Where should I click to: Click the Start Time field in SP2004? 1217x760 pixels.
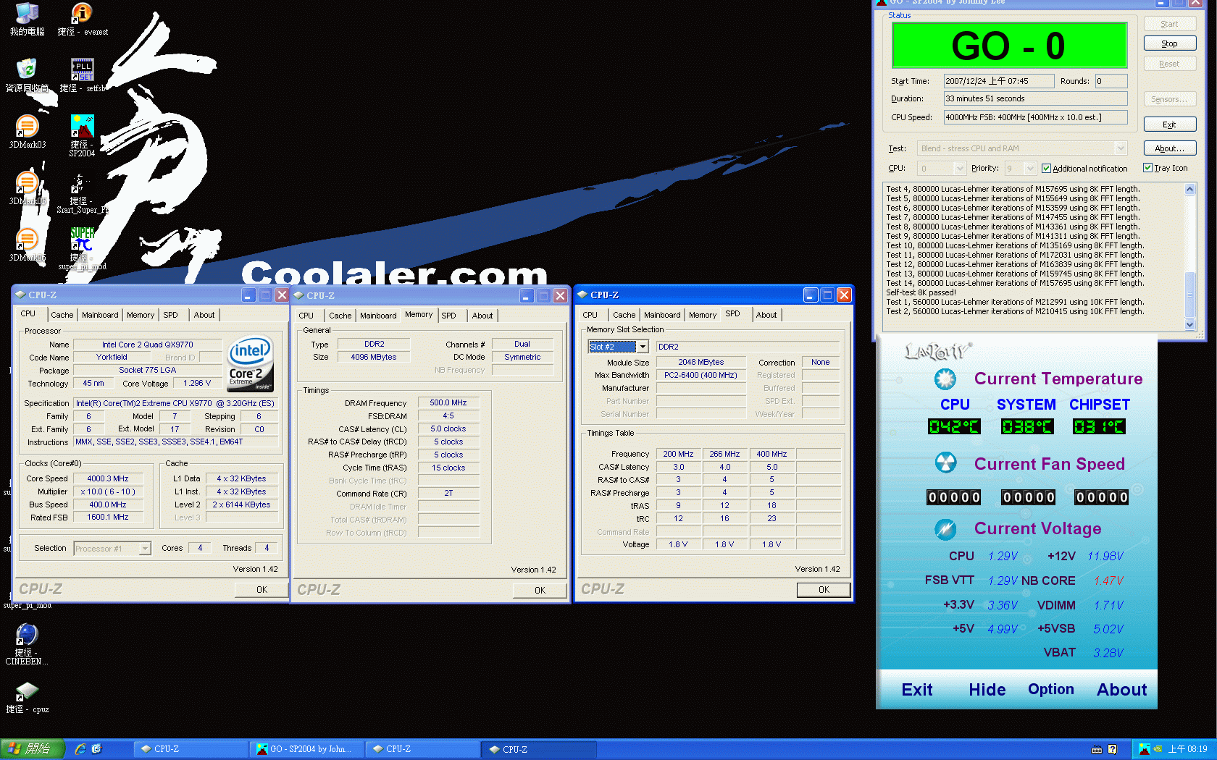(x=998, y=81)
